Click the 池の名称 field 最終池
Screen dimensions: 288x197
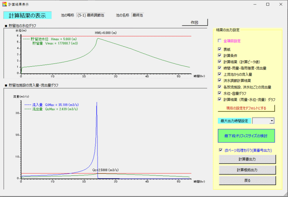[138, 15]
